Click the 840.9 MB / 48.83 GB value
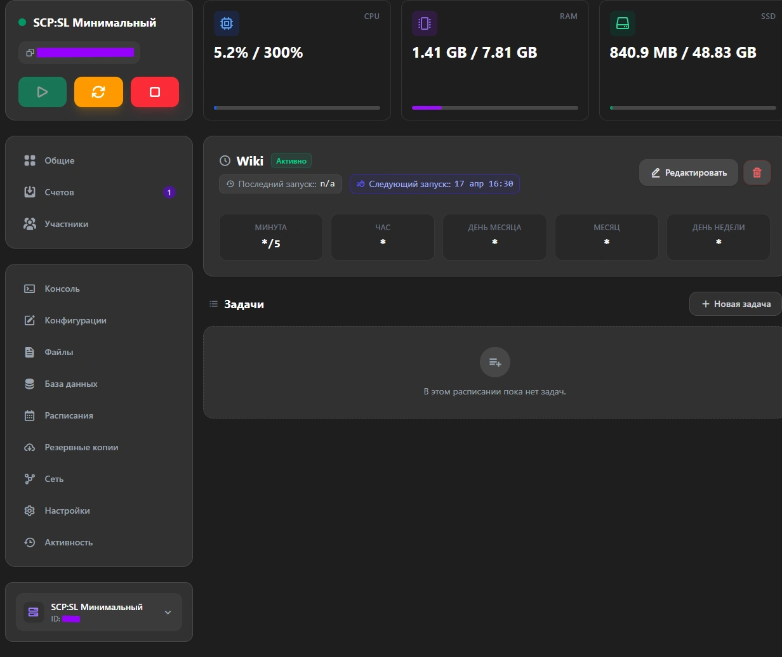 tap(683, 53)
